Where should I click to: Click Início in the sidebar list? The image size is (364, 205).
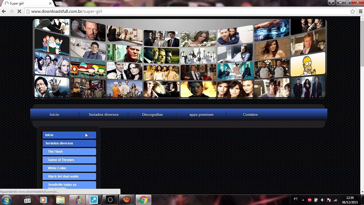[x=69, y=135]
